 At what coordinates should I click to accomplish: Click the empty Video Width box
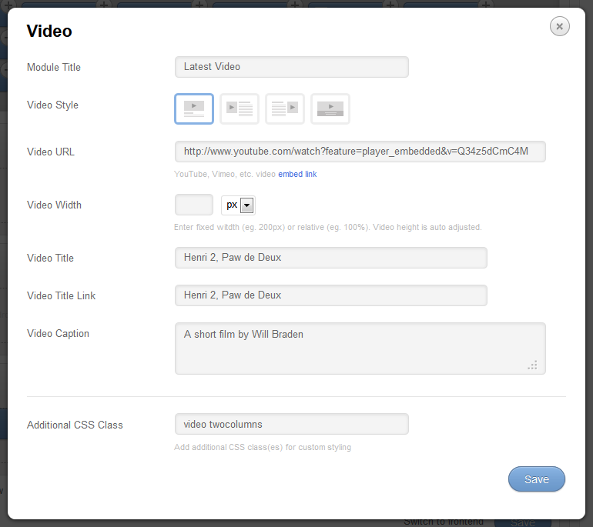194,205
